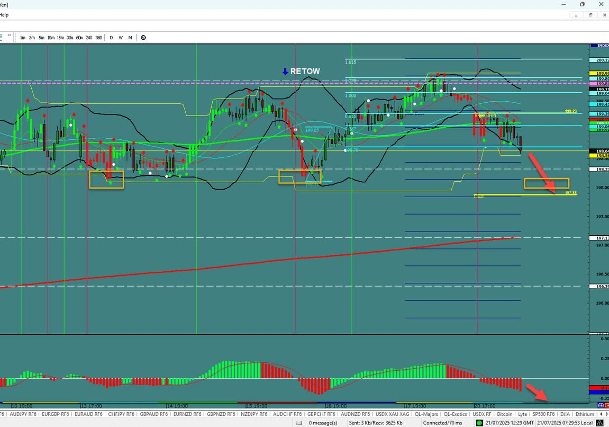Click the chart list icon at toolbar left

tap(3, 37)
